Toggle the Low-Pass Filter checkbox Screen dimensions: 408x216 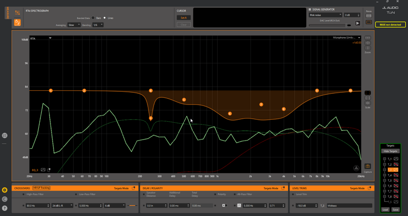coord(76,194)
